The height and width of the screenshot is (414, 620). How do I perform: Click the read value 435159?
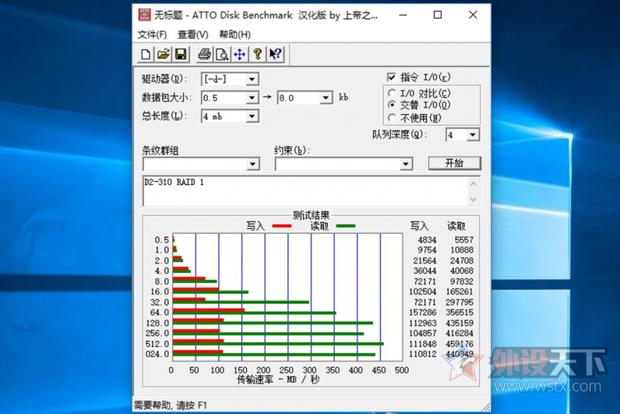460,323
